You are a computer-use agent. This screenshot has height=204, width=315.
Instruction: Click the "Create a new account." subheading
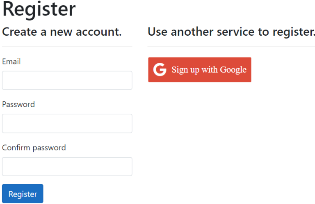(62, 32)
